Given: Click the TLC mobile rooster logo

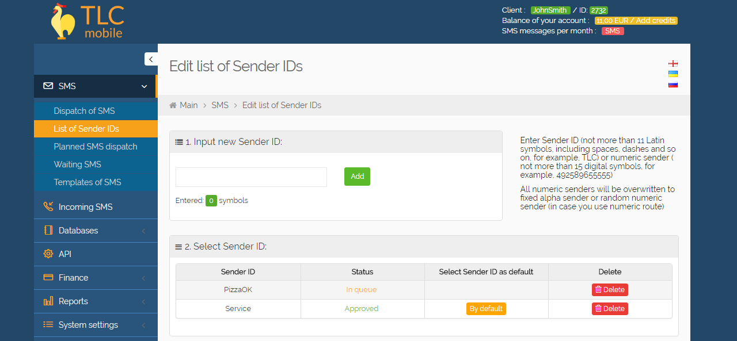Looking at the screenshot, I should pos(86,22).
